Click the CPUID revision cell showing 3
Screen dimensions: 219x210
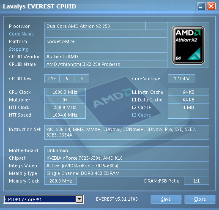click(x=82, y=79)
